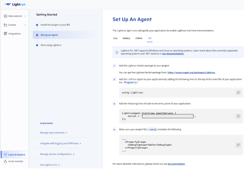Expand the Entities menu chevron

(25, 25)
